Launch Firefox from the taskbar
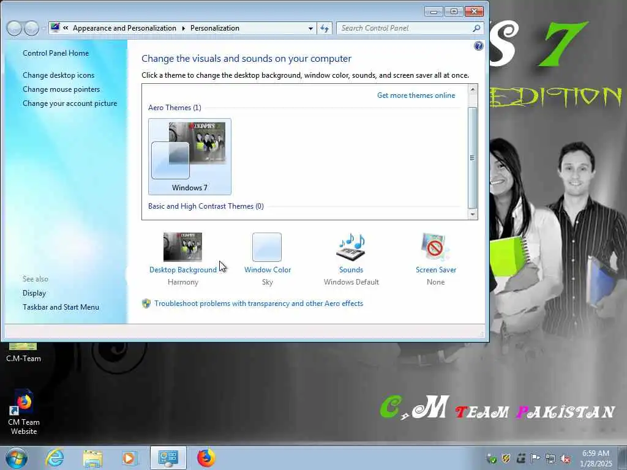The image size is (627, 470). click(206, 458)
